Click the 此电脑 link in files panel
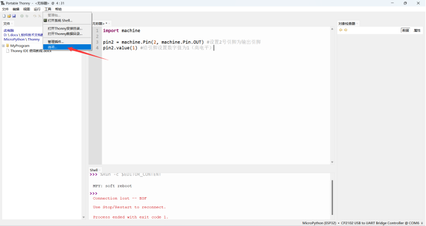426x226 pixels. (x=9, y=30)
